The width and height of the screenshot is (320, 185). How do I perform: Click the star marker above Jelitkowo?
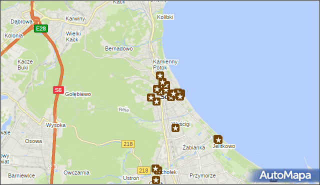[218, 139]
